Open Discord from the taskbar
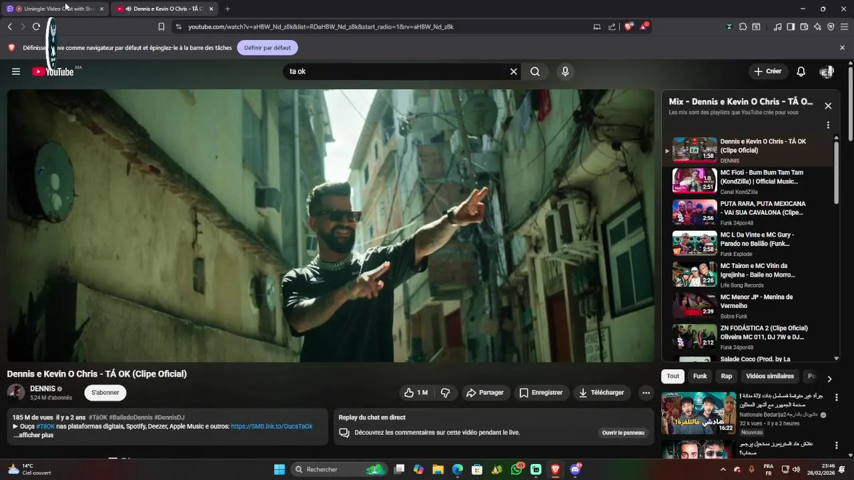Image resolution: width=854 pixels, height=480 pixels. tap(575, 469)
